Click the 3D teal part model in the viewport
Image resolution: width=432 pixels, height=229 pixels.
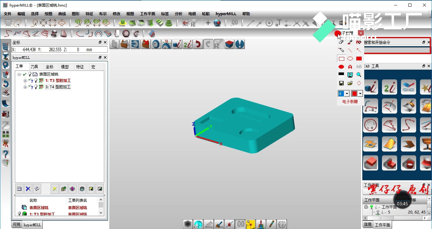[x=245, y=126]
